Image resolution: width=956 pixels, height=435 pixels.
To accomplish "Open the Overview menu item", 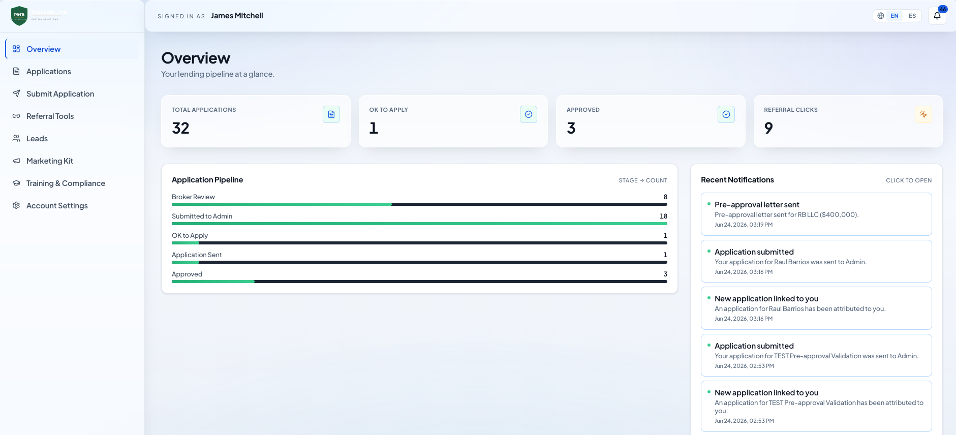I will coord(72,49).
